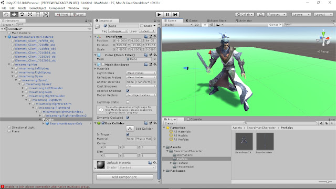Image resolution: width=336 pixels, height=189 pixels.
Task: Open the Cloud services icon
Action: (x=260, y=14)
